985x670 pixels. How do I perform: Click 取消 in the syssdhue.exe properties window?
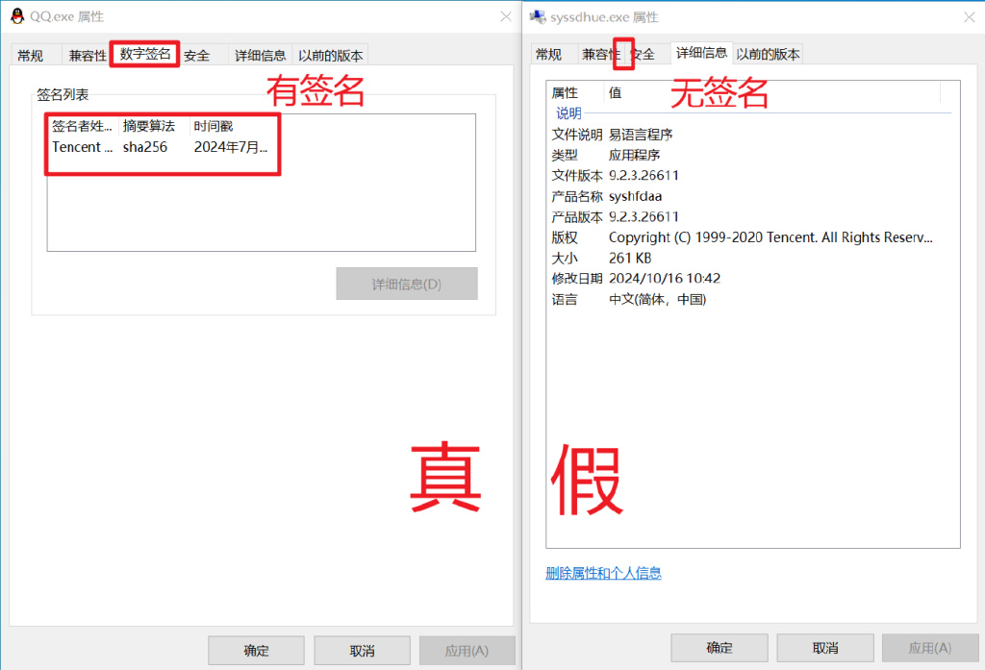tap(824, 647)
